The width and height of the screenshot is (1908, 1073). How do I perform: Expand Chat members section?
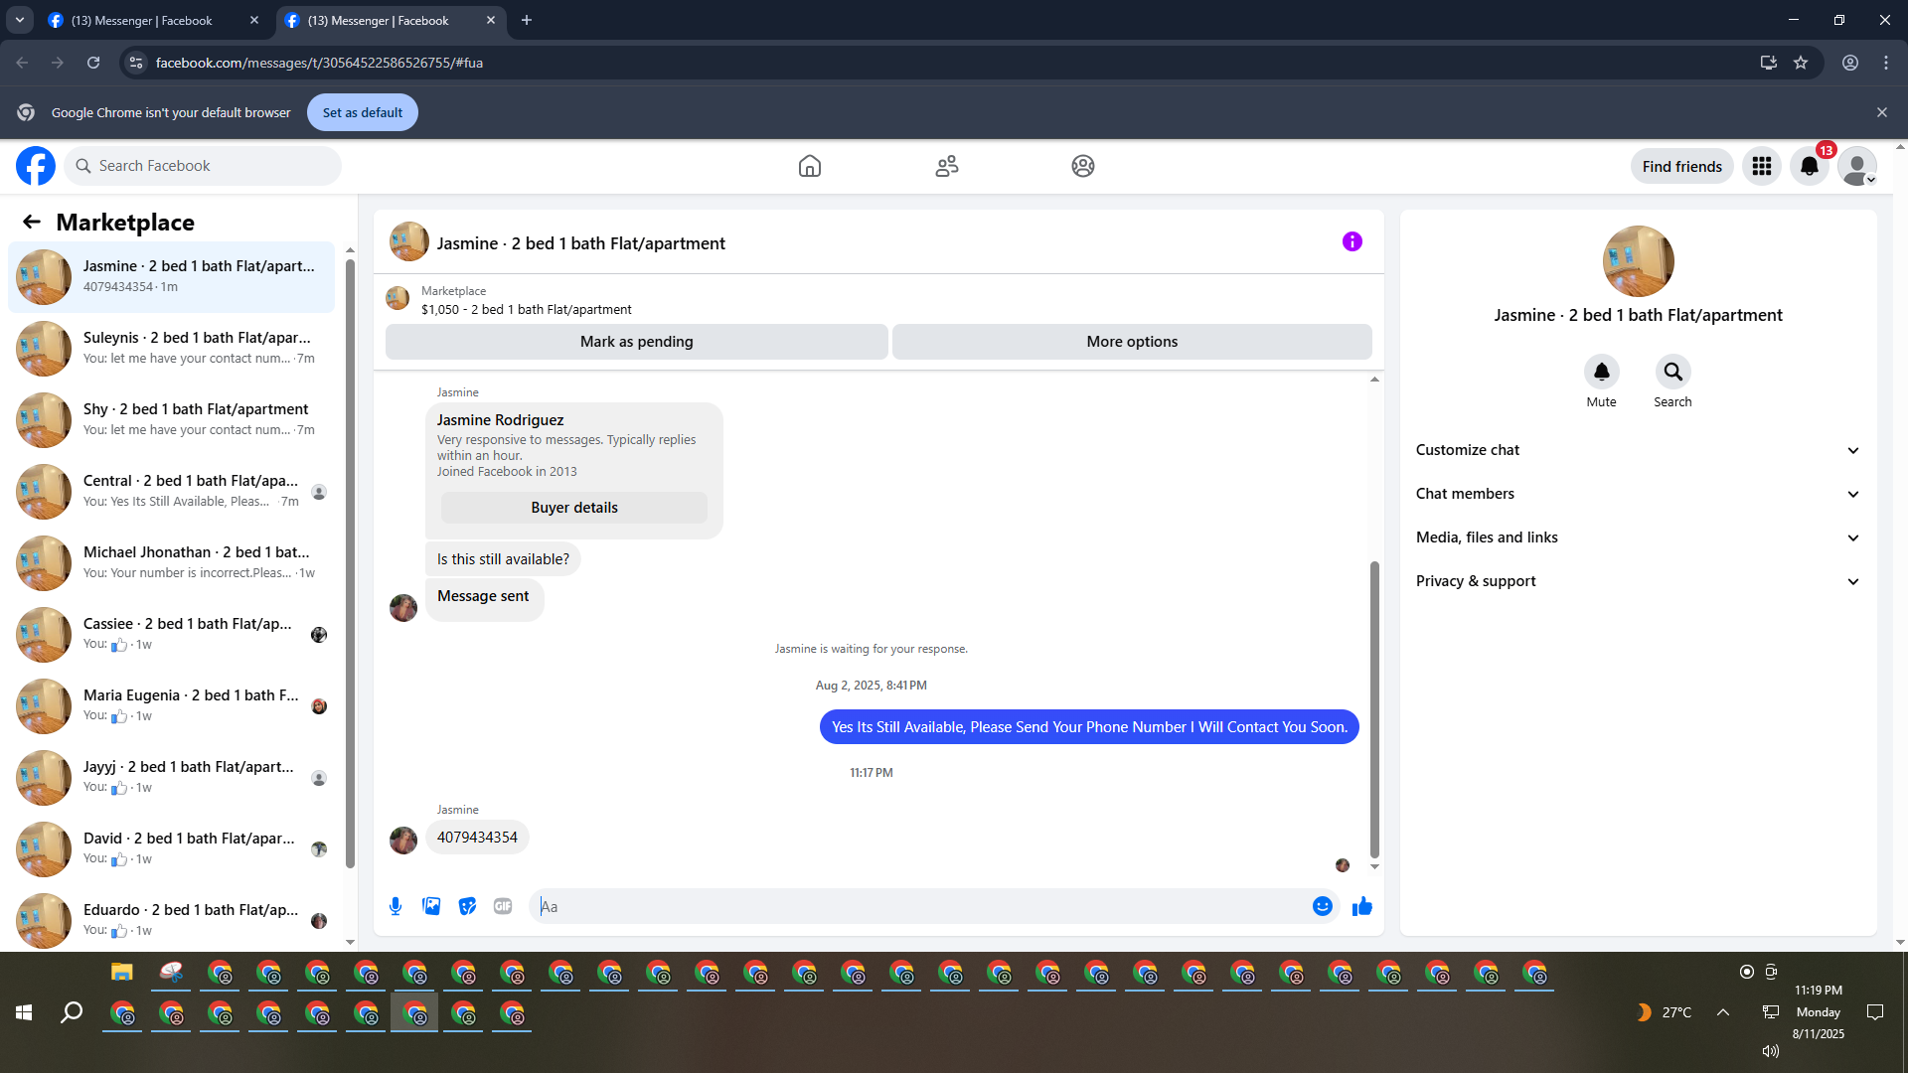click(x=1637, y=494)
